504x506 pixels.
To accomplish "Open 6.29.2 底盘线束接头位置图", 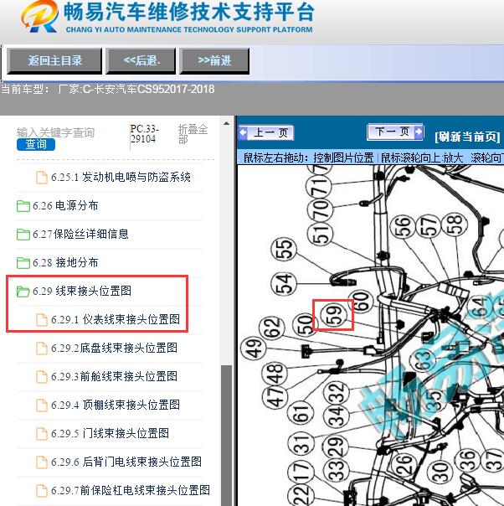I will pos(114,348).
